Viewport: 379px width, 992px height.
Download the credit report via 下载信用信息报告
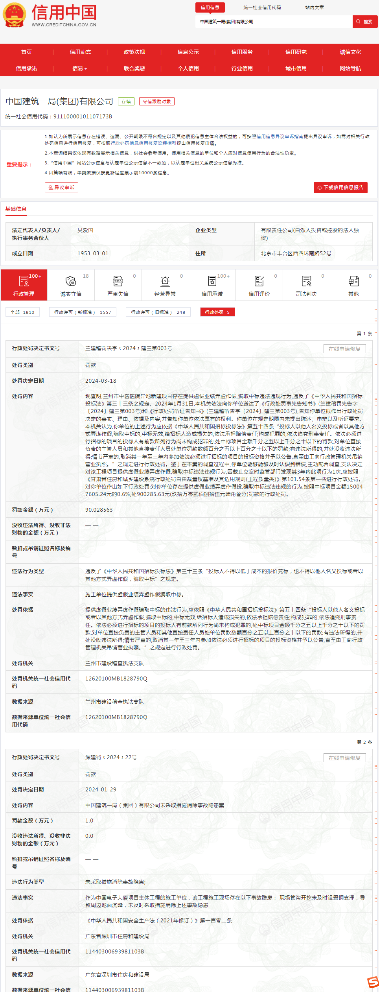click(x=340, y=188)
